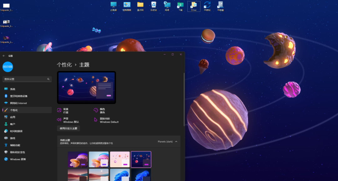This screenshot has width=338, height=181.
Task: Open 网络和 Internet settings
Action: tap(27, 103)
